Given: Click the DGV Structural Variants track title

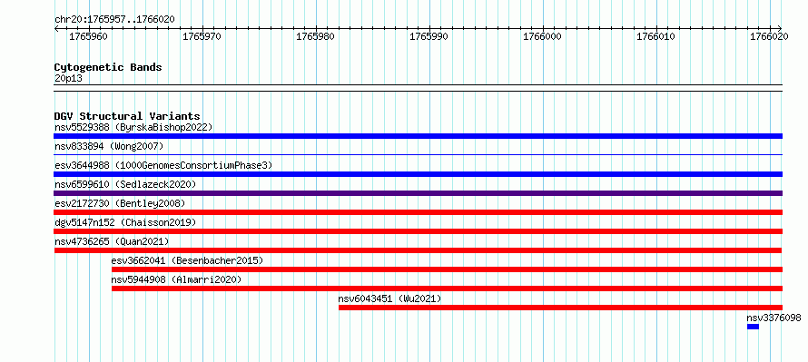Looking at the screenshot, I should 127,116.
